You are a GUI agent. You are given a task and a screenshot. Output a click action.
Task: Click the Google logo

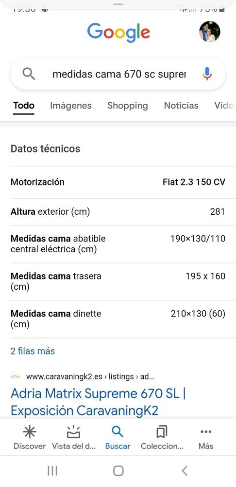[118, 32]
